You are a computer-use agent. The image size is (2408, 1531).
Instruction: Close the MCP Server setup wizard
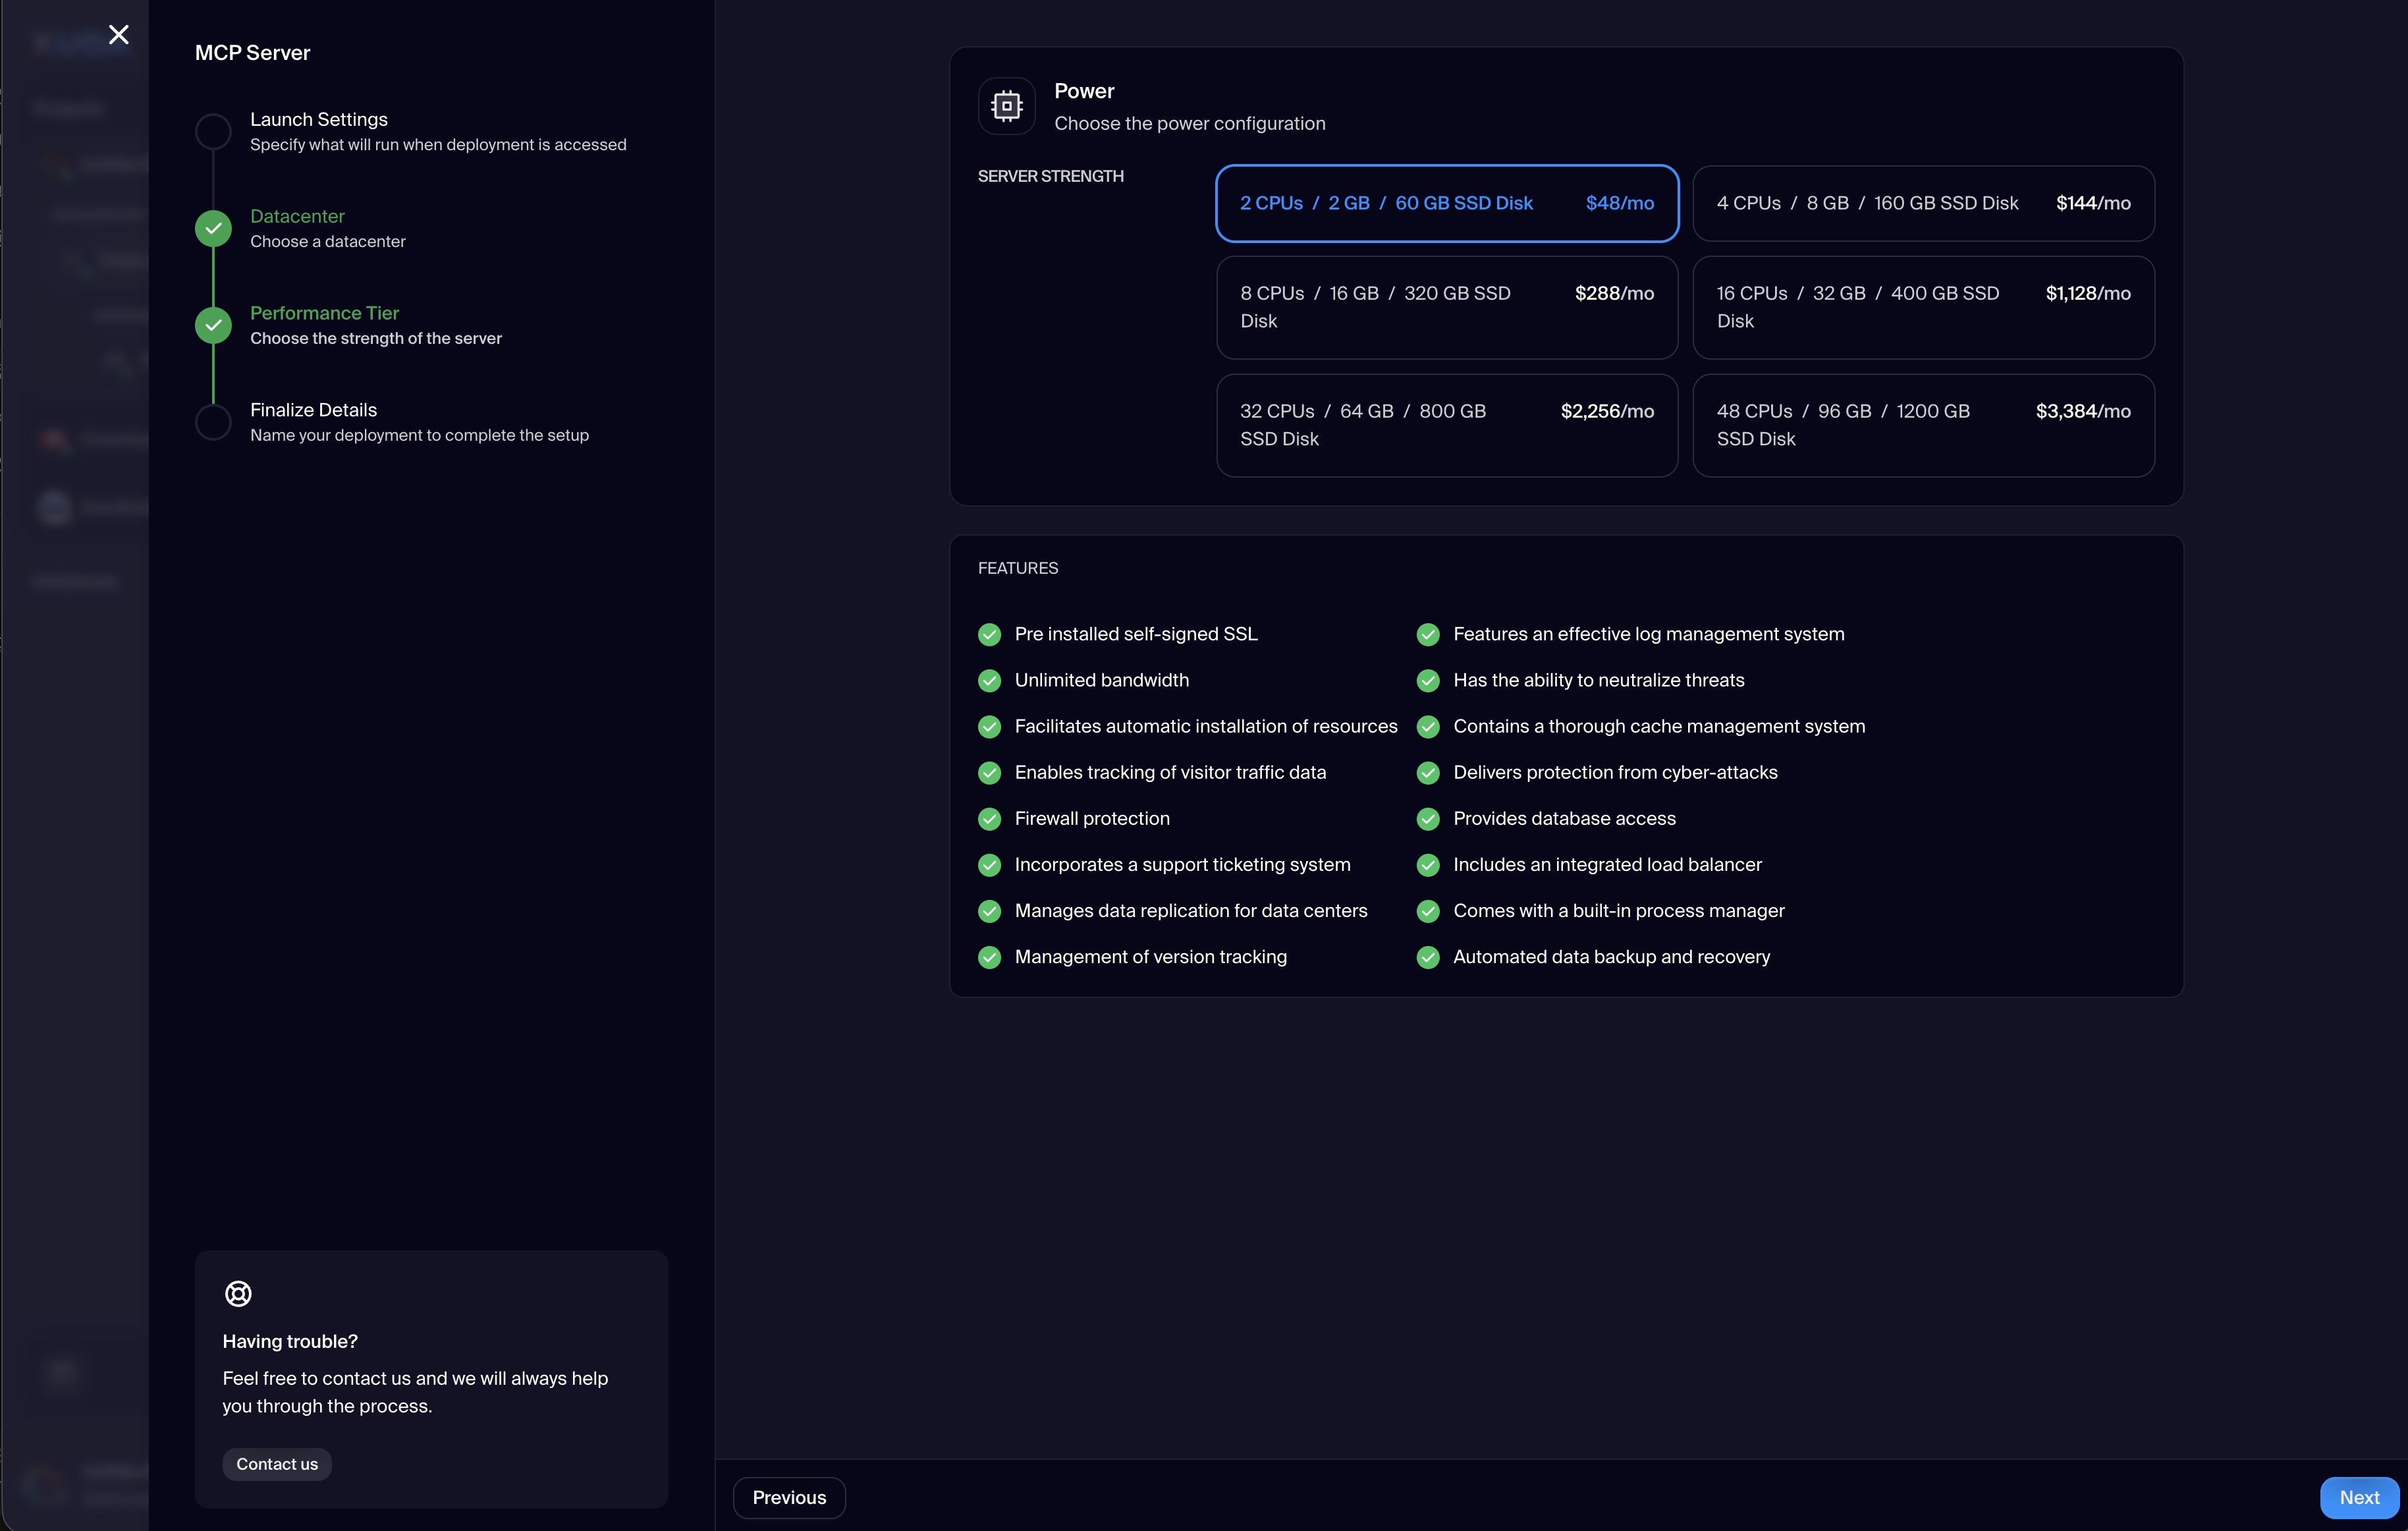(x=119, y=35)
